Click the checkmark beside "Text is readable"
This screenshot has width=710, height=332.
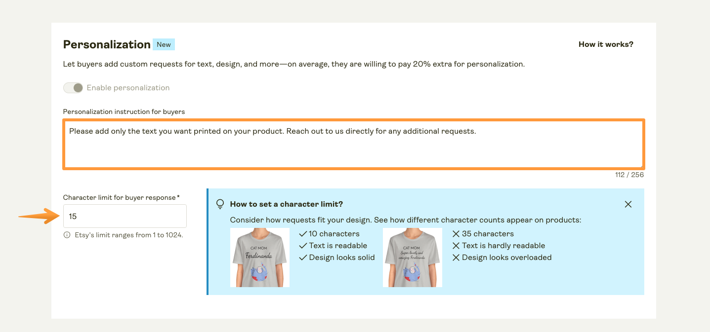click(x=303, y=245)
